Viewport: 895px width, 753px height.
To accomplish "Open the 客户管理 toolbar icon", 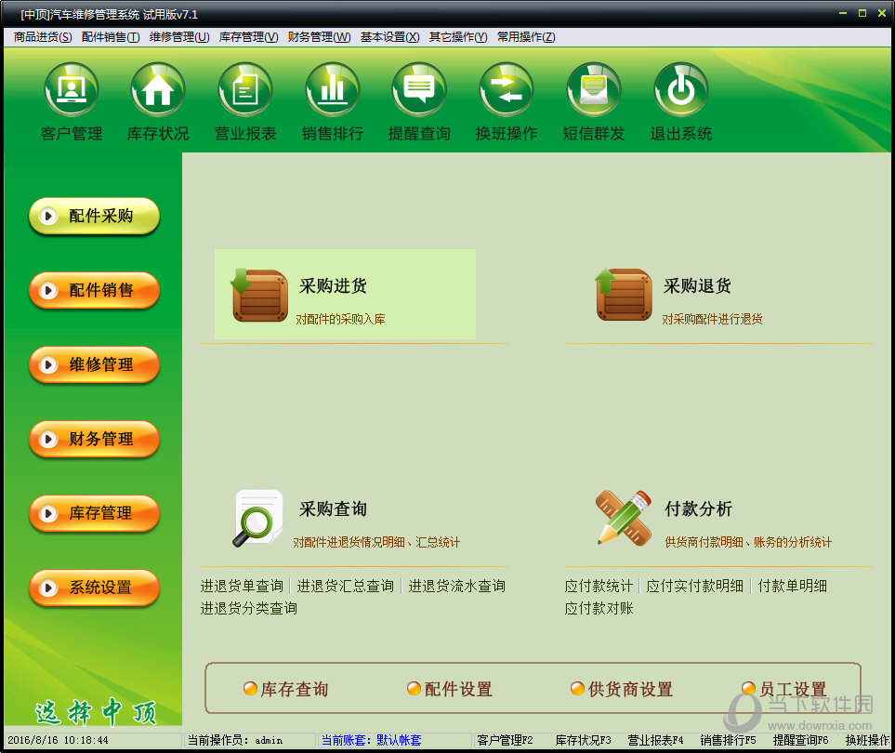I will click(x=72, y=89).
